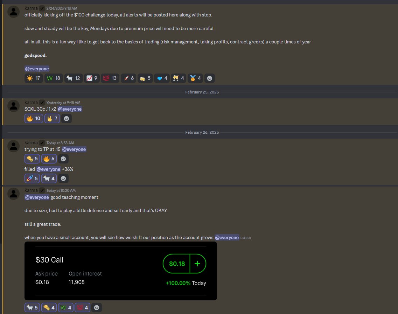398x314 pixels.
Task: Toggle the fire reaction showing 10 on SOXL alert
Action: tap(34, 119)
